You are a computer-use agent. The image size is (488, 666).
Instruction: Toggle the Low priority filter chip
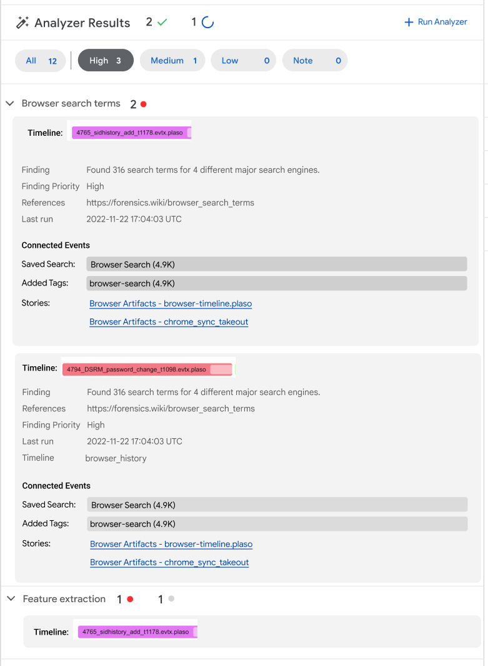(243, 60)
